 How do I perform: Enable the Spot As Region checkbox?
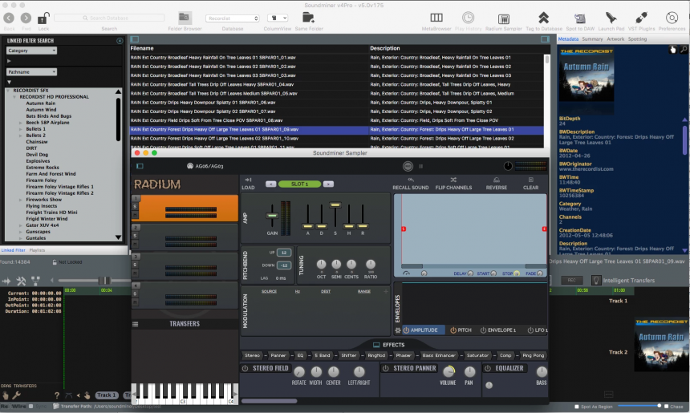pyautogui.click(x=577, y=407)
